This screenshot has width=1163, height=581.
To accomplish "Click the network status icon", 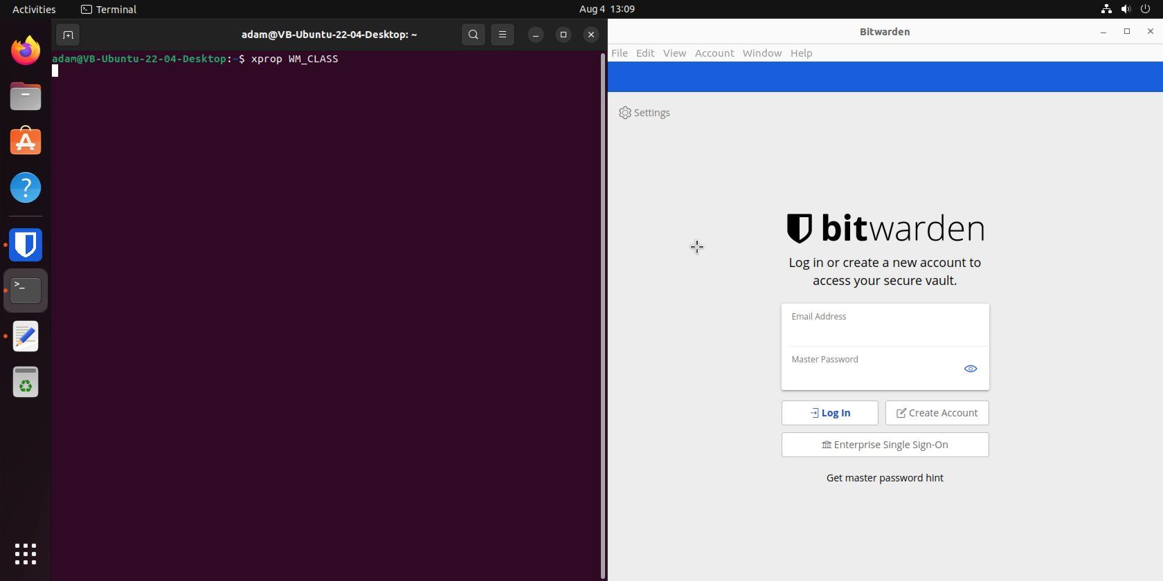I will click(x=1106, y=9).
